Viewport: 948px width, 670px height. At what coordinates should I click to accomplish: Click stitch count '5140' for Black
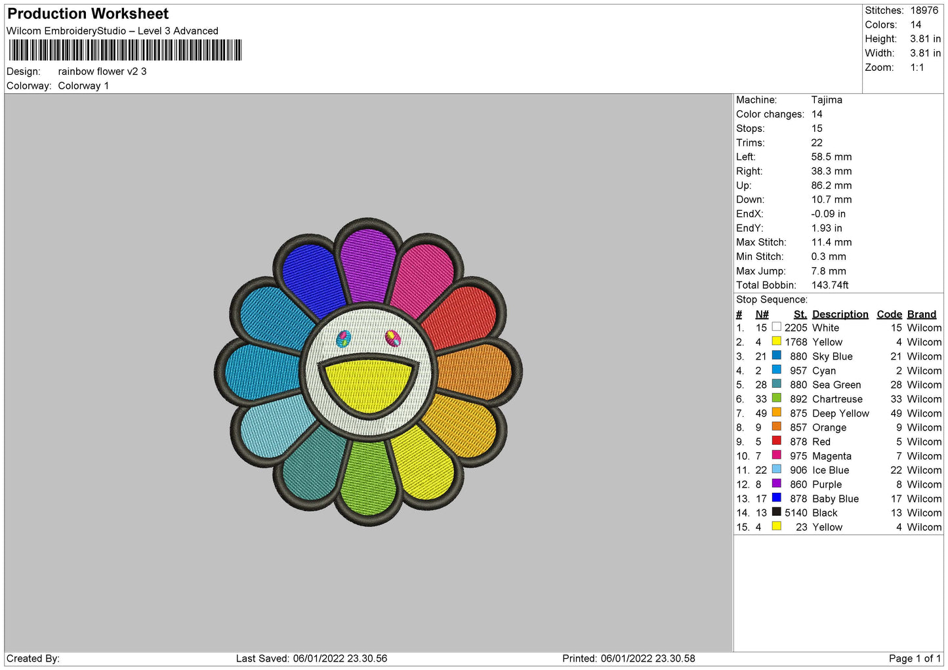796,513
